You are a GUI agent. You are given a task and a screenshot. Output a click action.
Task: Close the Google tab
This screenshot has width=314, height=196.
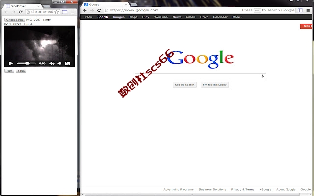[x=126, y=4]
